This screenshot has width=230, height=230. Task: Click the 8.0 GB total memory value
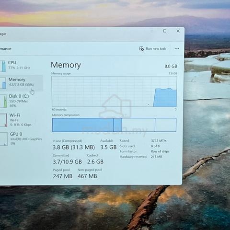[x=171, y=66]
